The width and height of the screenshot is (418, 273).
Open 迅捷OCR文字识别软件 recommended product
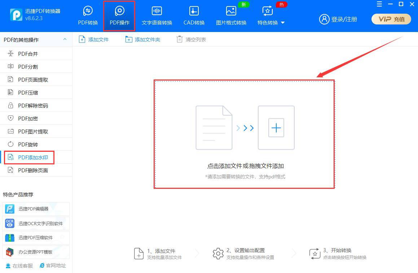pyautogui.click(x=36, y=223)
